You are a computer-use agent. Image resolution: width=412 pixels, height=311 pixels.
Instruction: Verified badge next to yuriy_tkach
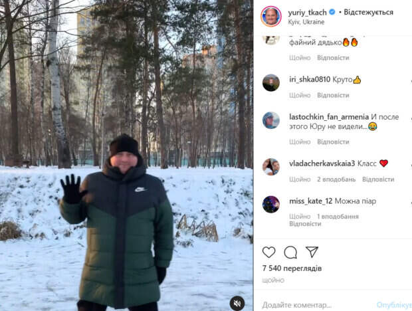(332, 12)
